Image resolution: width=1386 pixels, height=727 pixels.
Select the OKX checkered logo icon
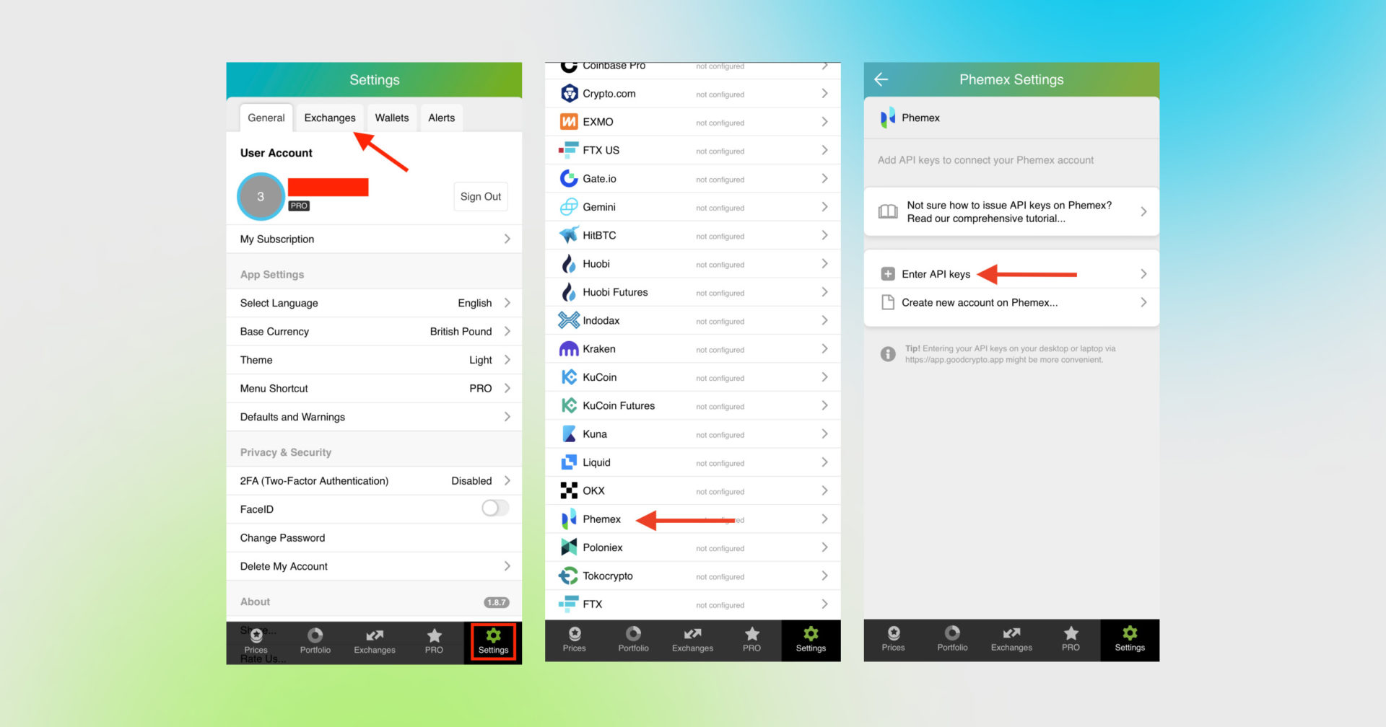[x=569, y=491]
